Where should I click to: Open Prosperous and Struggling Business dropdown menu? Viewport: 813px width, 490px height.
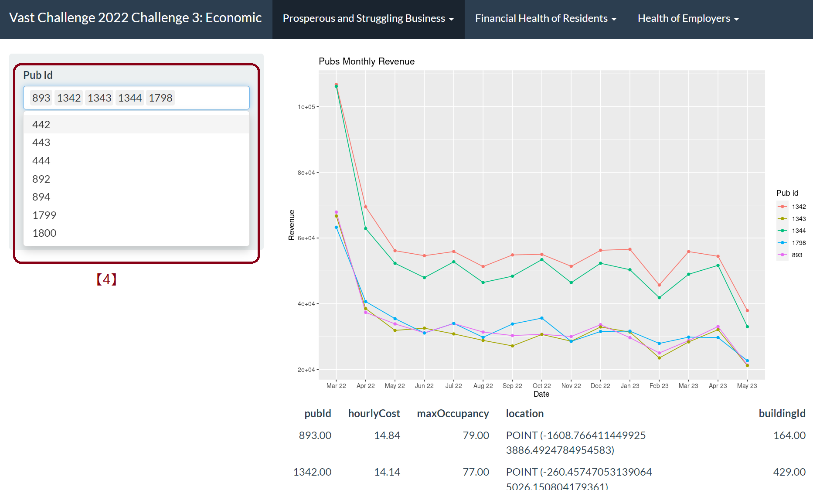pyautogui.click(x=368, y=19)
